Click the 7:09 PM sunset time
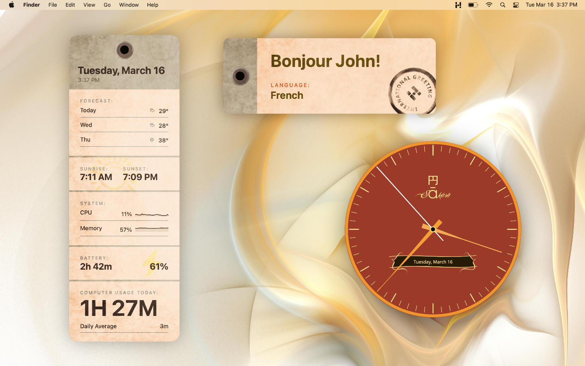585x366 pixels. pos(140,177)
